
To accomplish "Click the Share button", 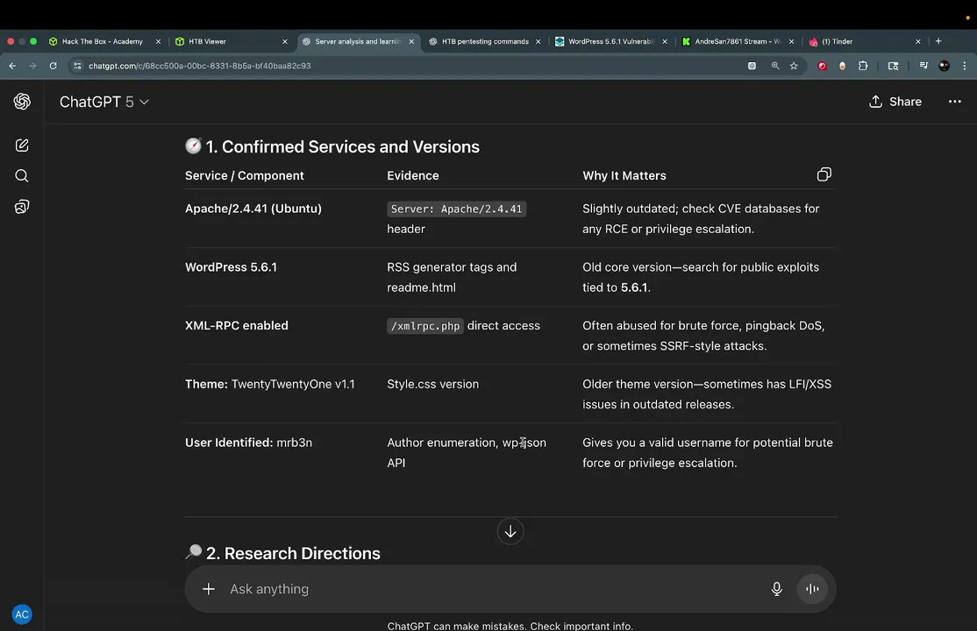I will pyautogui.click(x=895, y=102).
